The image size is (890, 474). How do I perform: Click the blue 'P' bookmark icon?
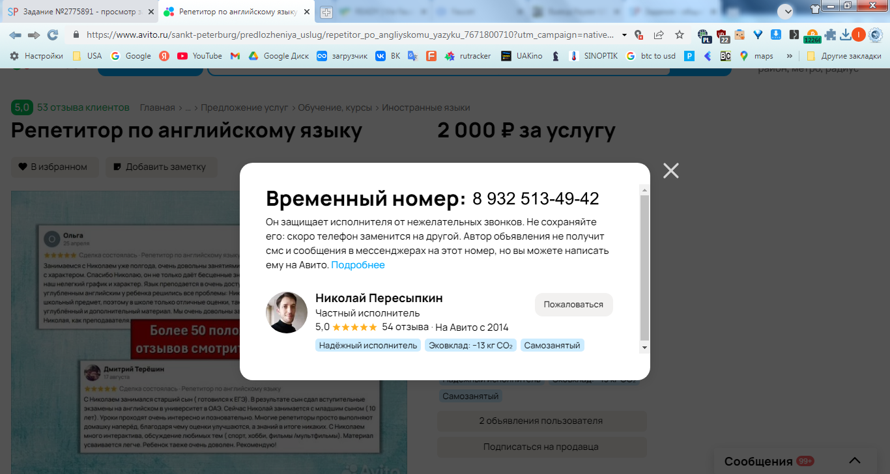(x=689, y=56)
